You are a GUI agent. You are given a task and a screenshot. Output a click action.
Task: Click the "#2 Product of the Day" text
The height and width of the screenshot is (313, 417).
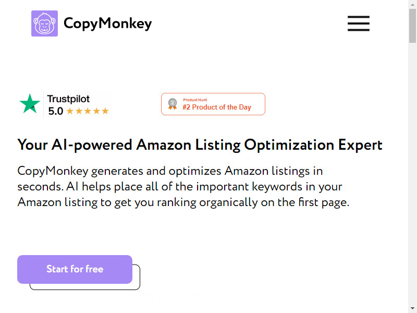click(x=217, y=107)
